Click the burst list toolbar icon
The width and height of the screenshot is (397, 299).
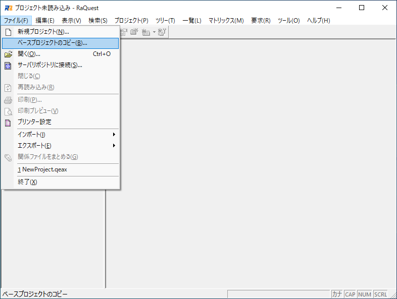click(146, 32)
